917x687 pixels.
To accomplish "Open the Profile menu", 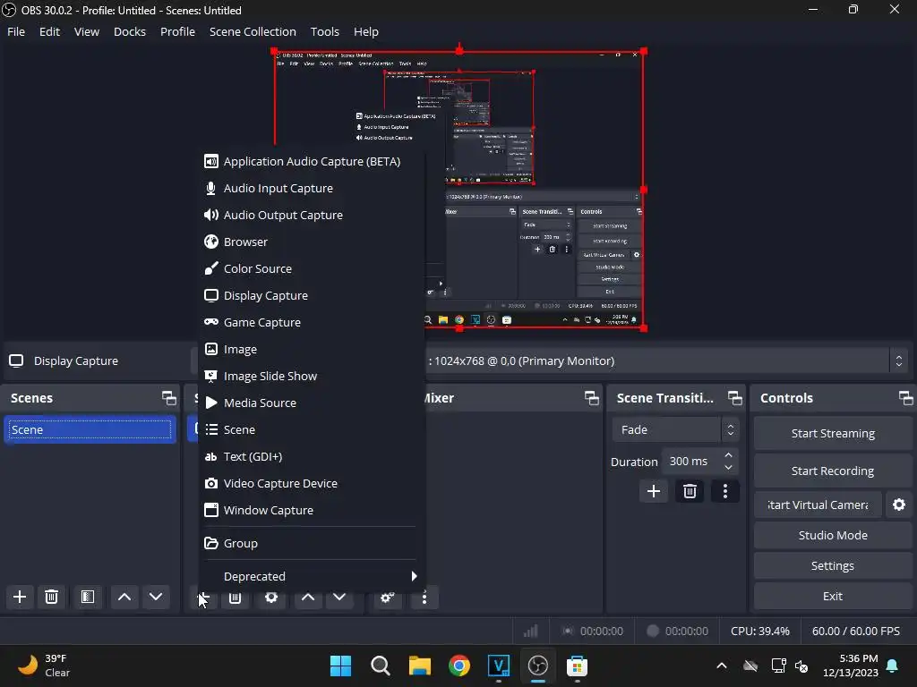I will [x=178, y=31].
